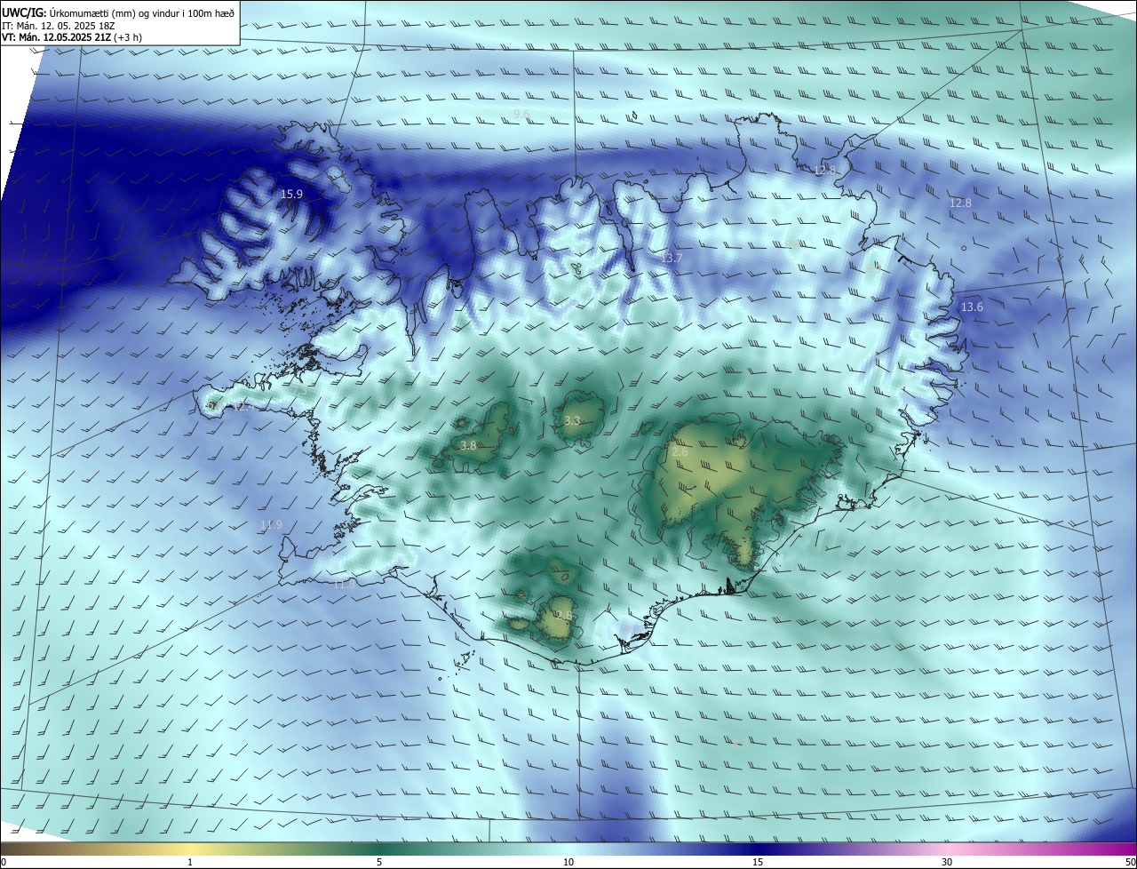Click the 'VT: Mán. 12.05.2025 21Z' line
This screenshot has width=1137, height=869.
pos(71,37)
